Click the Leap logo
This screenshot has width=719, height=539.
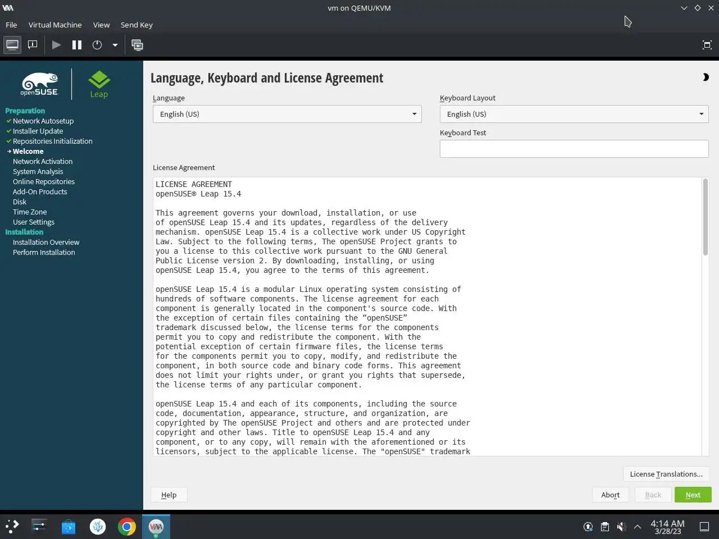tap(99, 84)
